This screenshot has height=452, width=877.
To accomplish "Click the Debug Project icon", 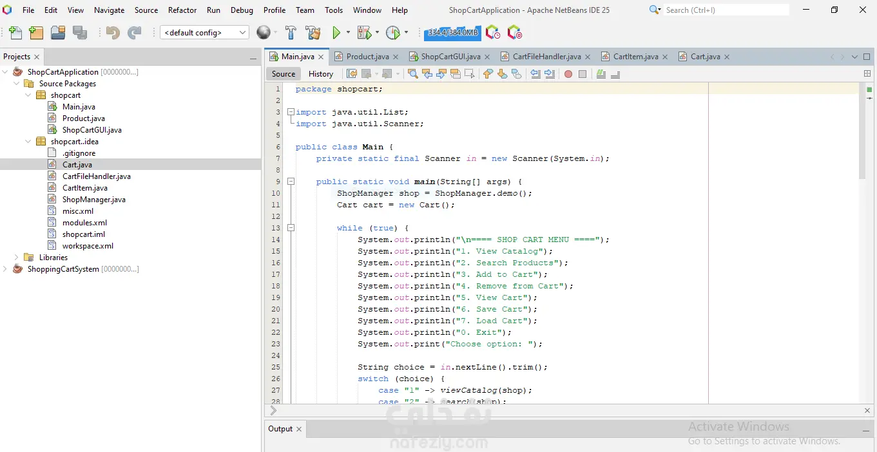I will coord(365,33).
